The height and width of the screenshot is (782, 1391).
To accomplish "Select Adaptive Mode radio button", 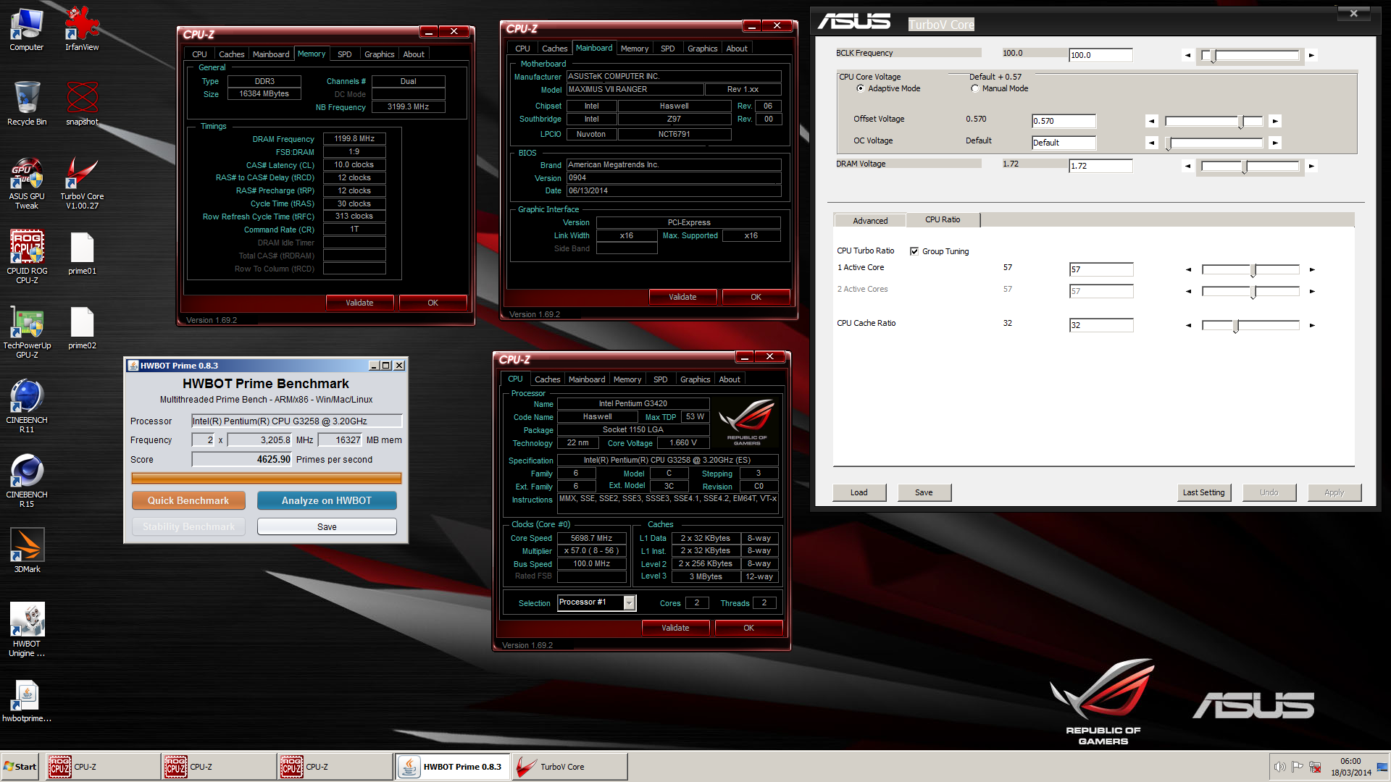I will pyautogui.click(x=860, y=88).
